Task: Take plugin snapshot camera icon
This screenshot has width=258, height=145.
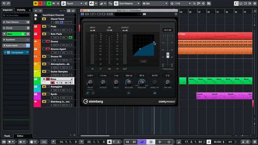Action: pyautogui.click(x=144, y=14)
